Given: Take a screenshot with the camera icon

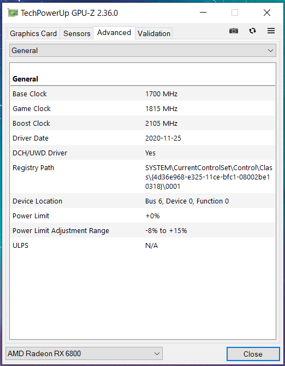Looking at the screenshot, I should pos(234,31).
